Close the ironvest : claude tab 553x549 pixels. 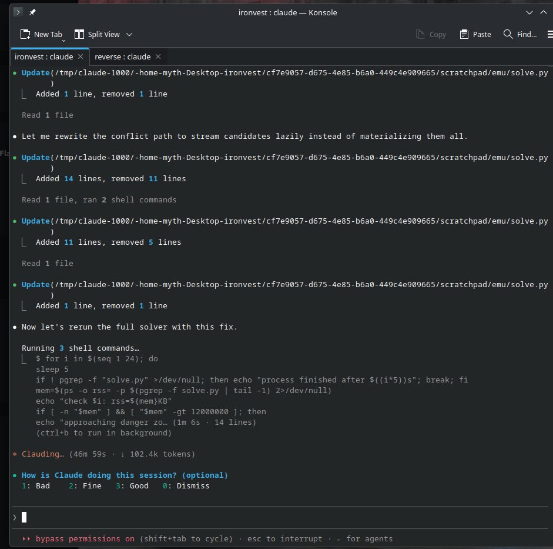(x=81, y=56)
